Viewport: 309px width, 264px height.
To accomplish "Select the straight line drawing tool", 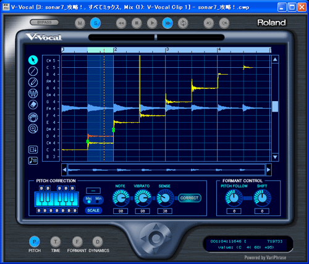I will (x=33, y=72).
